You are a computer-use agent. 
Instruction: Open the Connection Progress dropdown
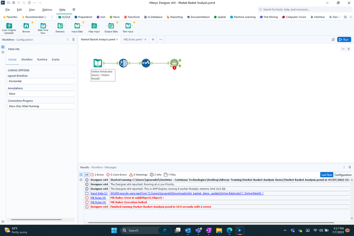pyautogui.click(x=40, y=106)
